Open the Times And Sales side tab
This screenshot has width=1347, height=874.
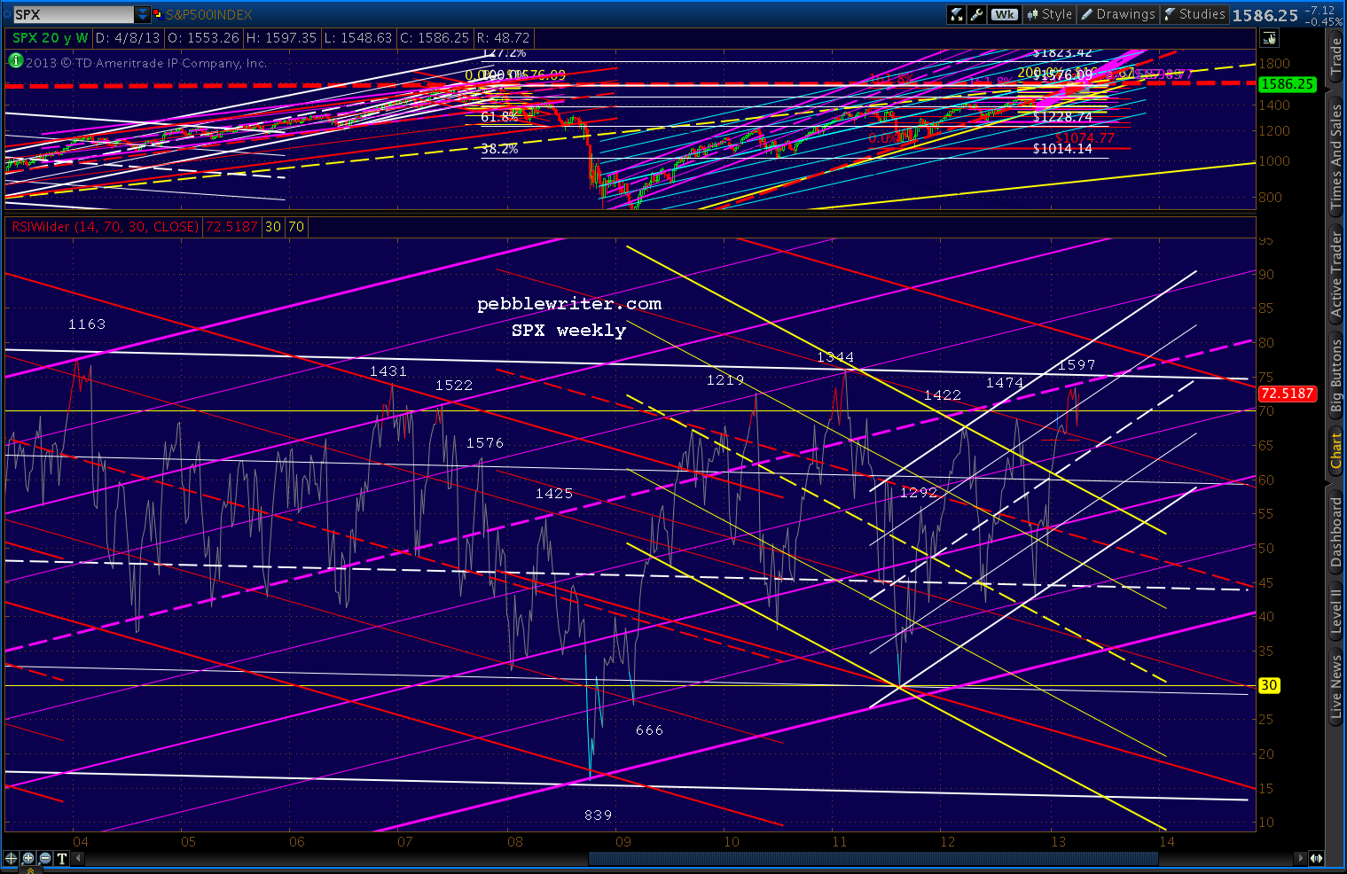[1335, 158]
